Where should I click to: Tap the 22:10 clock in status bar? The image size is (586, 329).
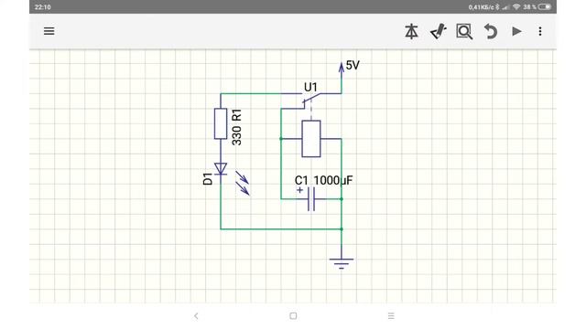[43, 7]
